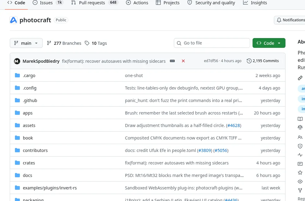Viewport: 305px width, 201px height.
Task: Open the one-shot commit message
Action: pos(134,76)
